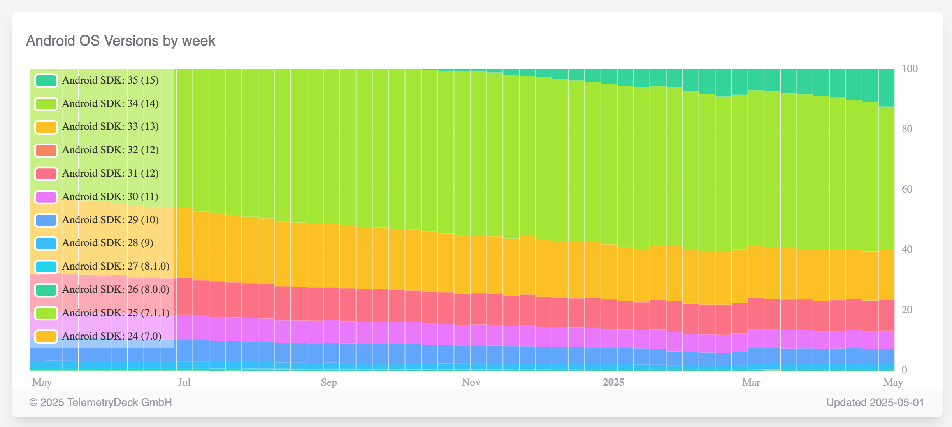The image size is (952, 427).
Task: Click the Android SDK: 25 (7.1.1) legend label
Action: pyautogui.click(x=115, y=313)
